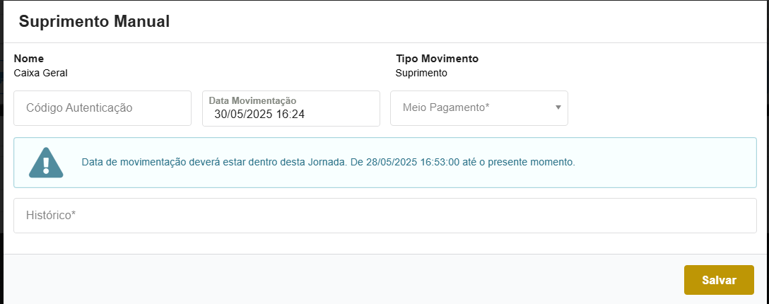This screenshot has width=769, height=304.
Task: Focus the Código Autenticação input
Action: 102,108
